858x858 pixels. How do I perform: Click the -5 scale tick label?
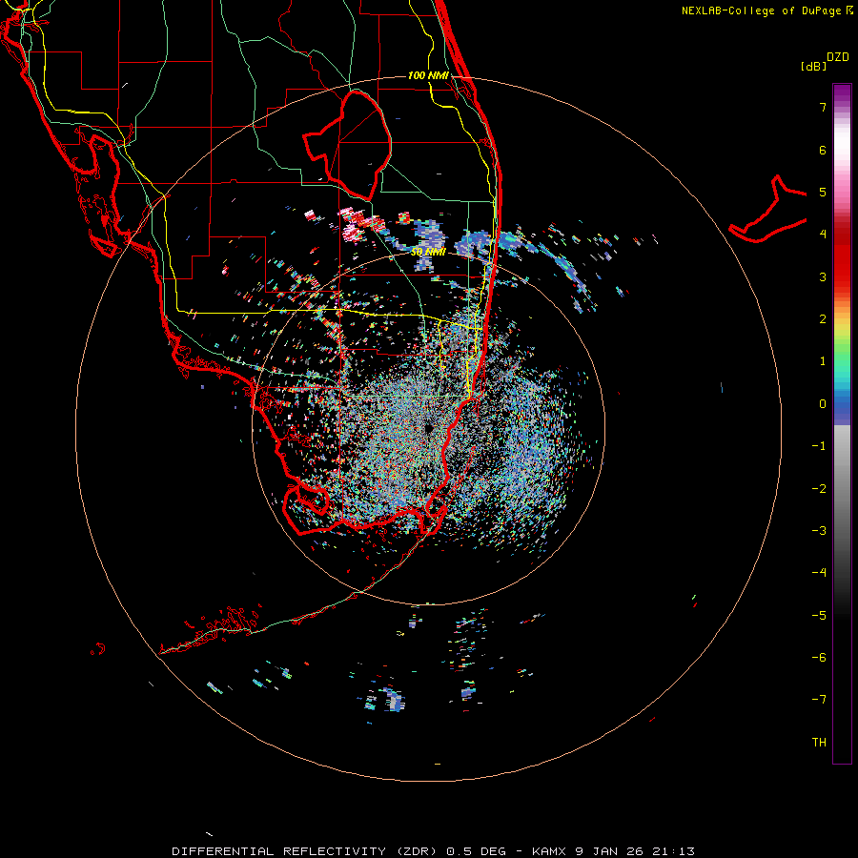tap(819, 616)
